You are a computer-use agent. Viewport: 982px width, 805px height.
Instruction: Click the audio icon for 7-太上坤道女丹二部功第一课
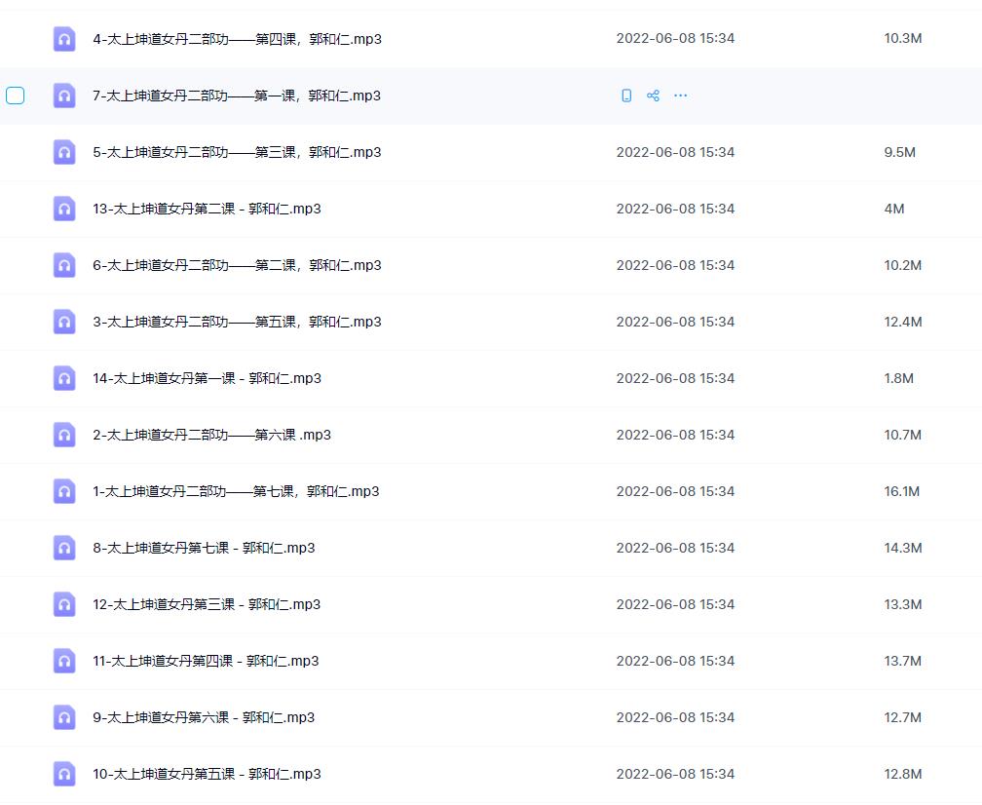click(x=64, y=96)
